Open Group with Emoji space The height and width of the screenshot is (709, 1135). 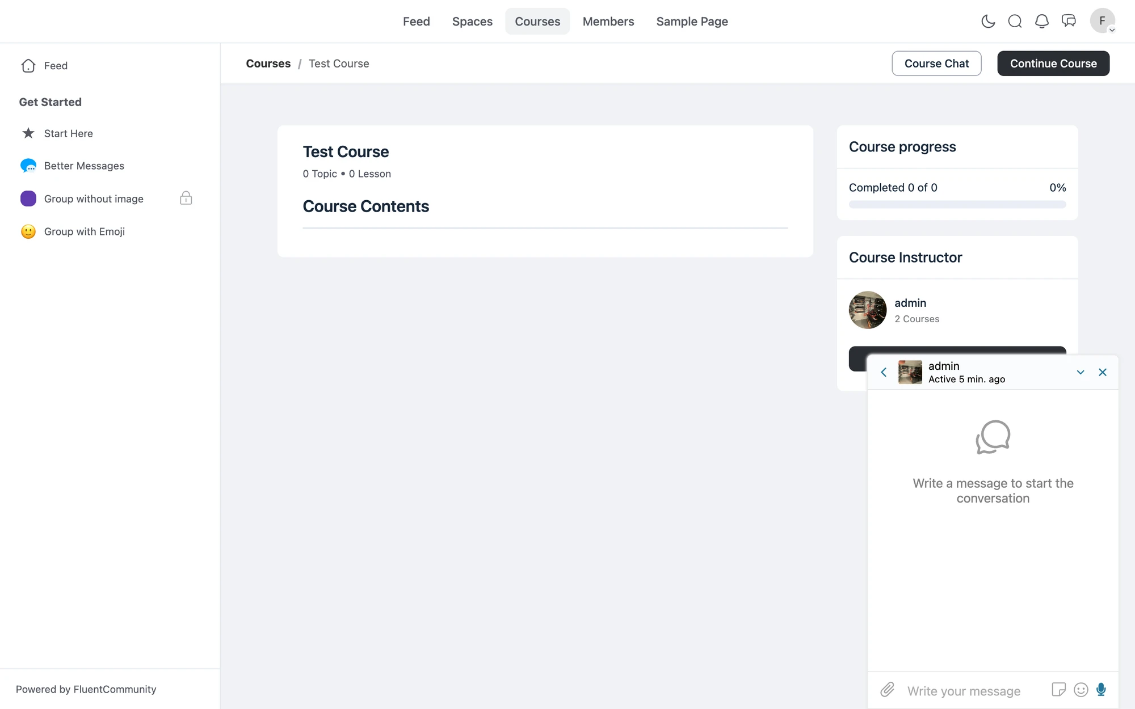85,231
